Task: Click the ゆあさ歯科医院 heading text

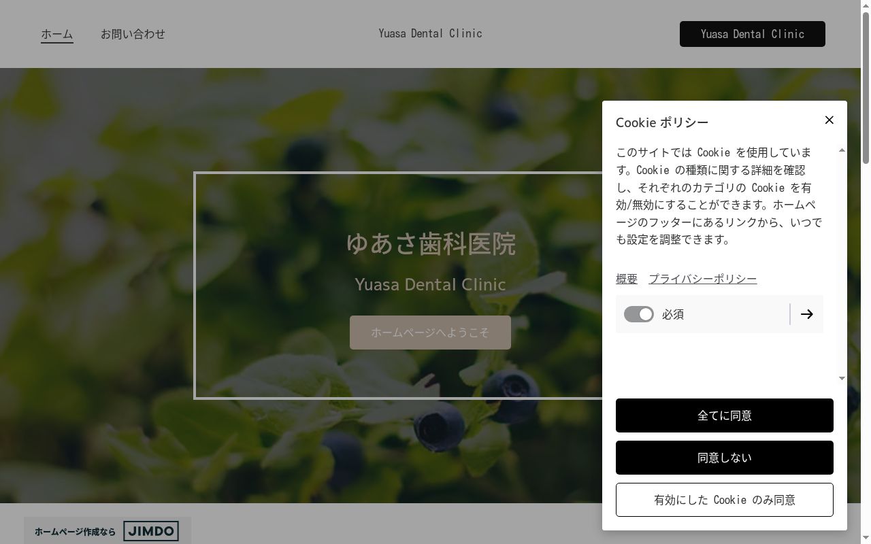Action: coord(431,243)
